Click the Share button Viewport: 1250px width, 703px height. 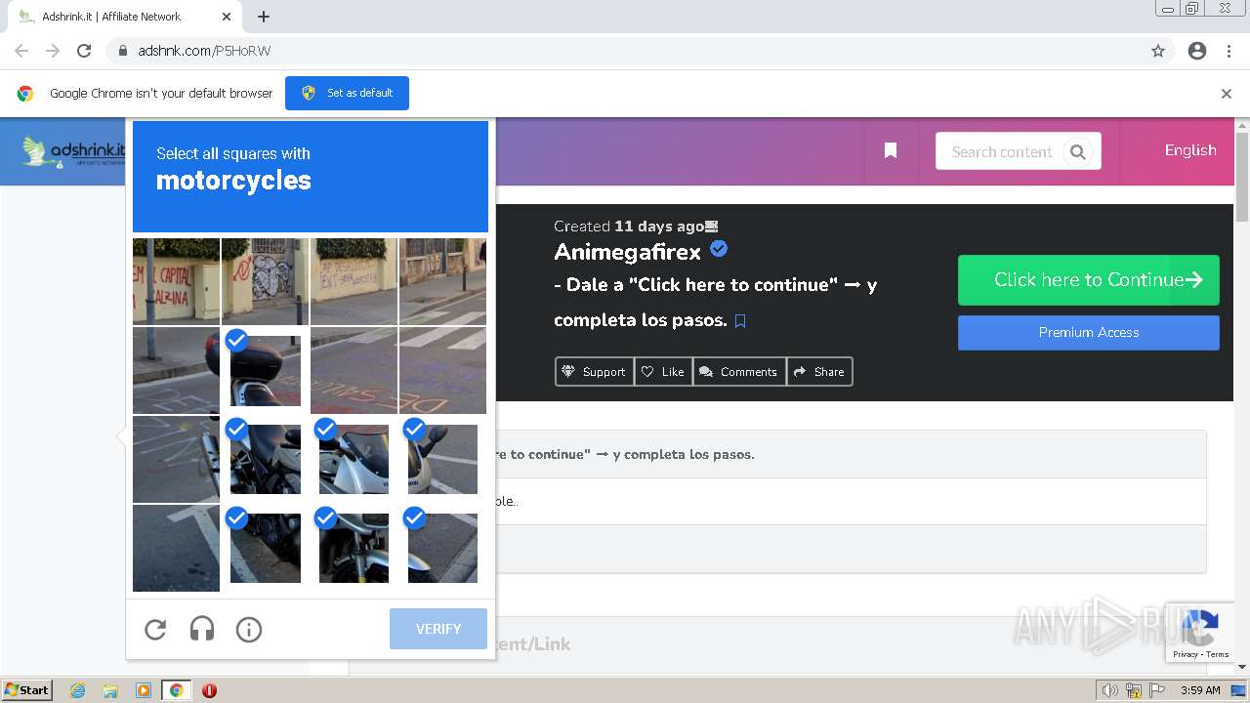click(819, 372)
